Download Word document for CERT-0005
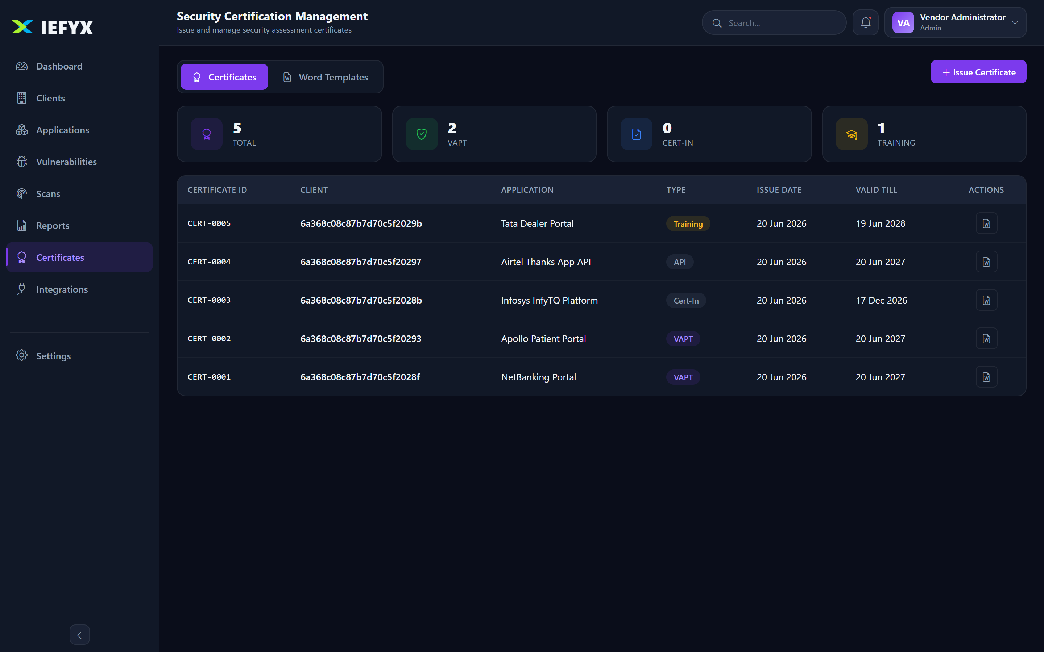Screen dimensions: 1044x652 [986, 223]
